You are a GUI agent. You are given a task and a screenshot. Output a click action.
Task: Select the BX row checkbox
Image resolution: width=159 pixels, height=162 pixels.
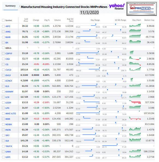click(x=3, y=43)
